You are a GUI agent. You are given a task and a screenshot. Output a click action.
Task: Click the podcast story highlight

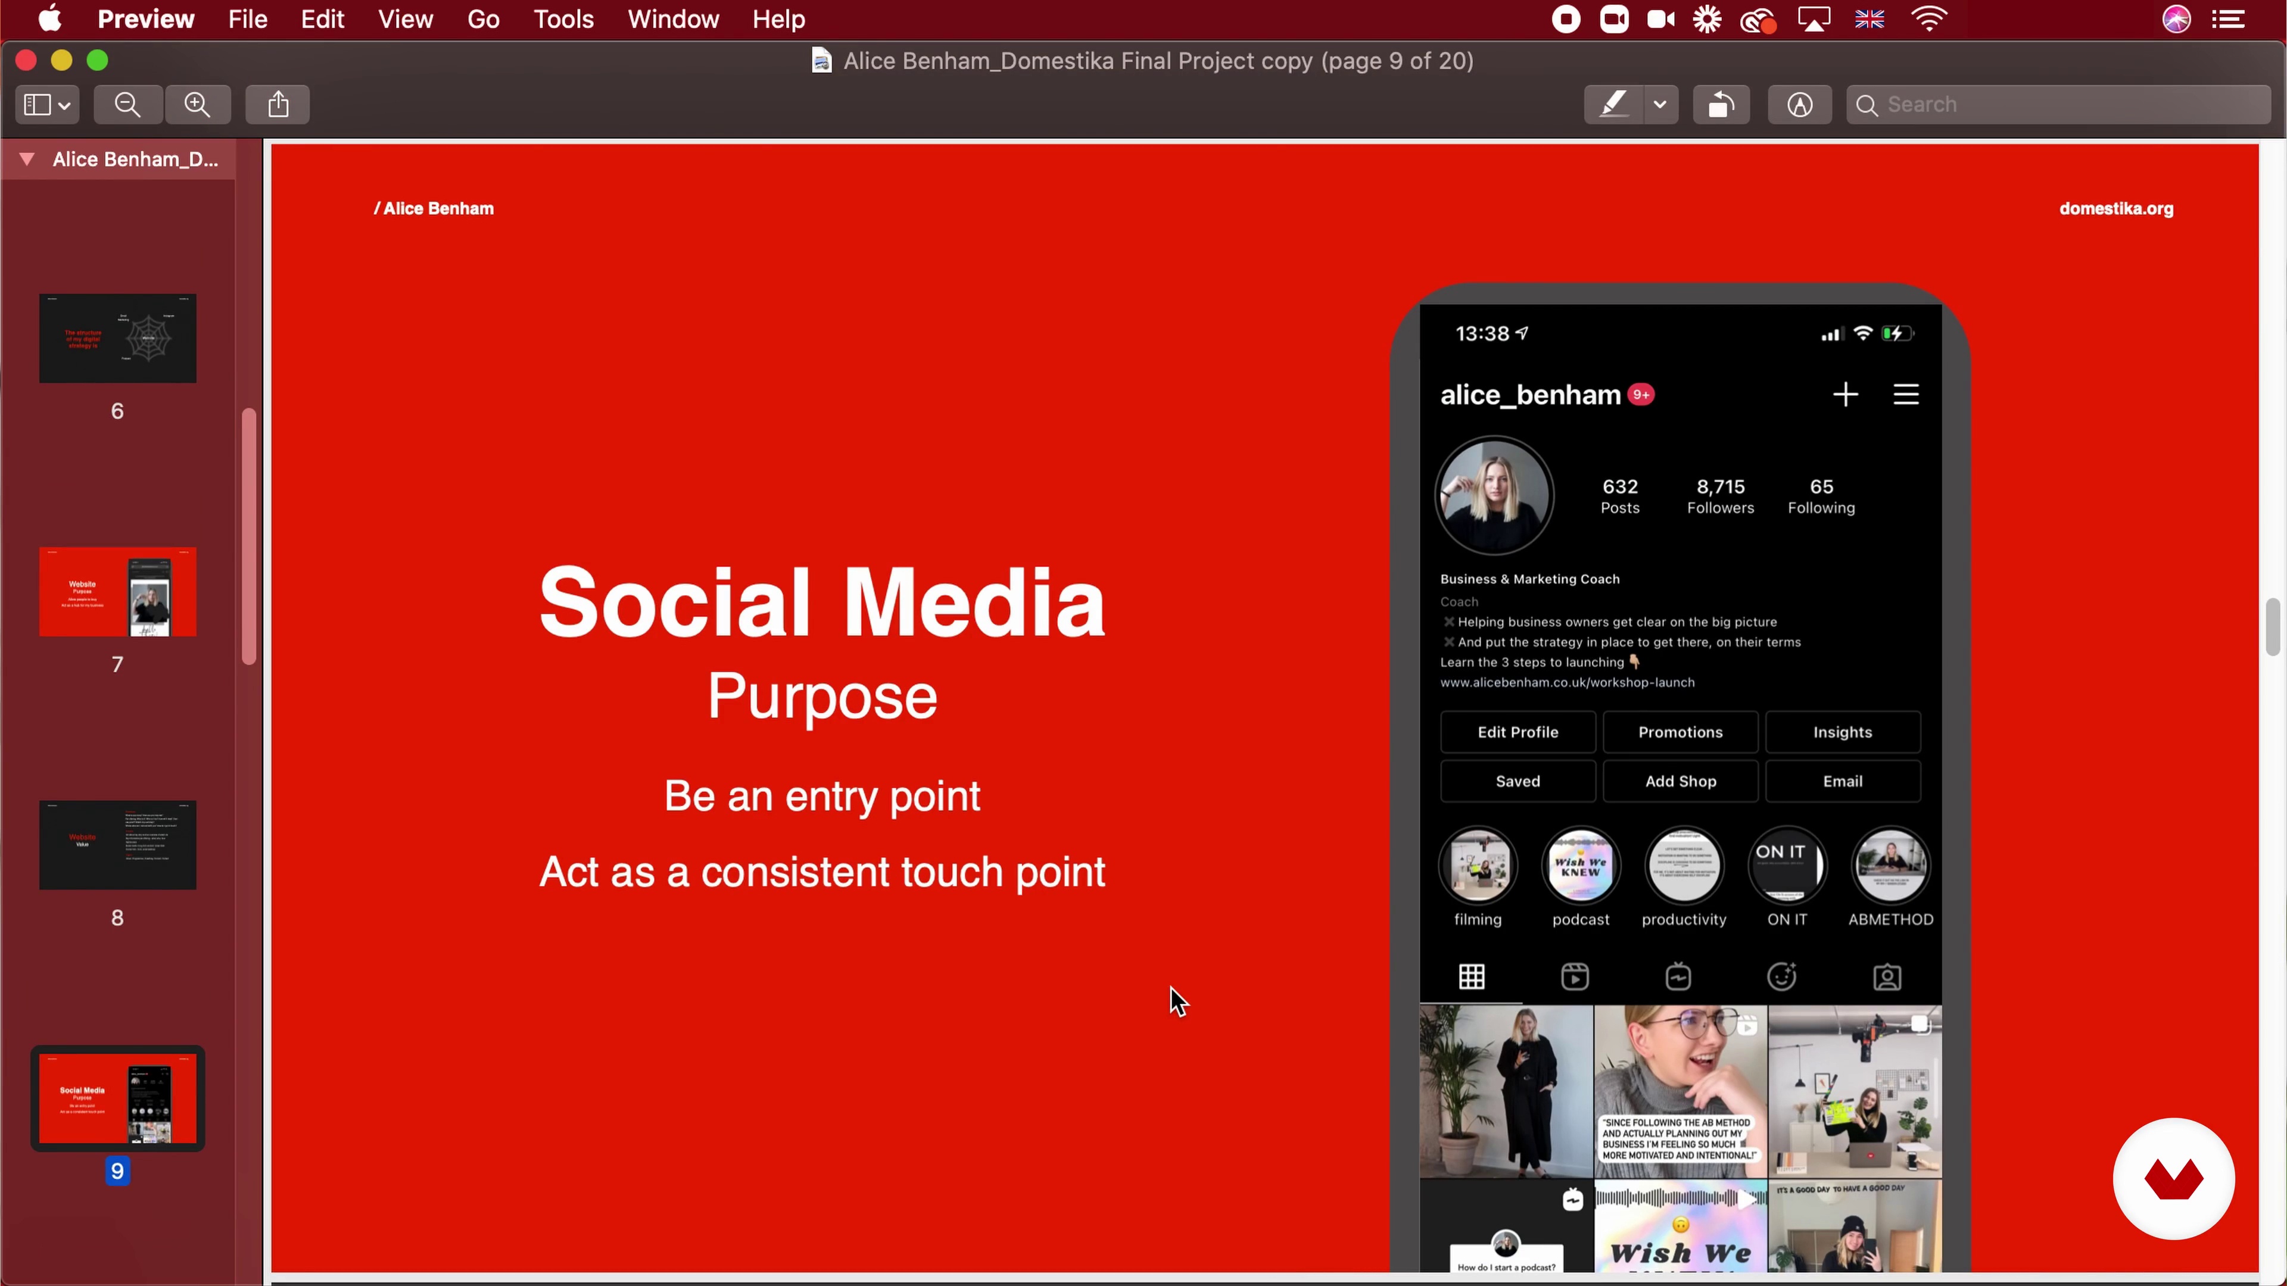[x=1580, y=865]
